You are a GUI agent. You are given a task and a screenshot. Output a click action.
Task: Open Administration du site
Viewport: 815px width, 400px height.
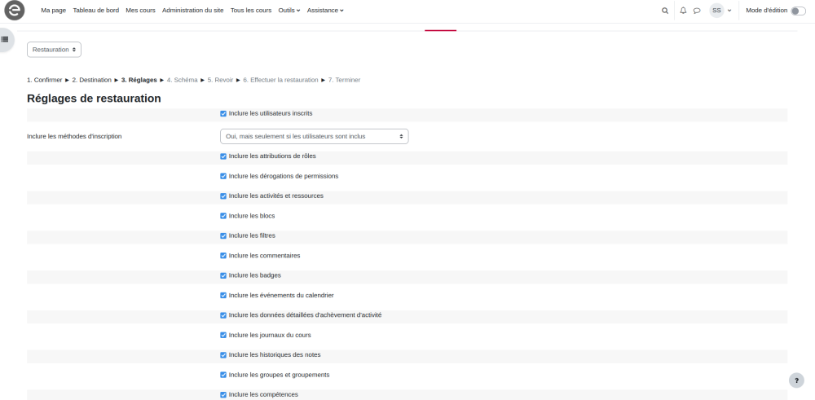(x=194, y=11)
